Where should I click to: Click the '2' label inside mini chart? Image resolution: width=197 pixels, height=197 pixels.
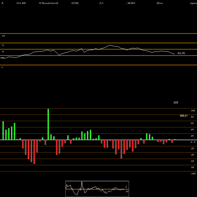(x=126, y=187)
